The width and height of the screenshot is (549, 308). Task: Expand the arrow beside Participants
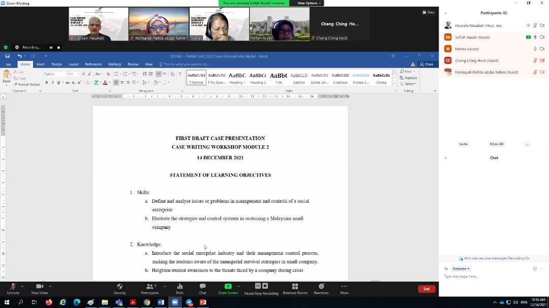tap(165, 286)
